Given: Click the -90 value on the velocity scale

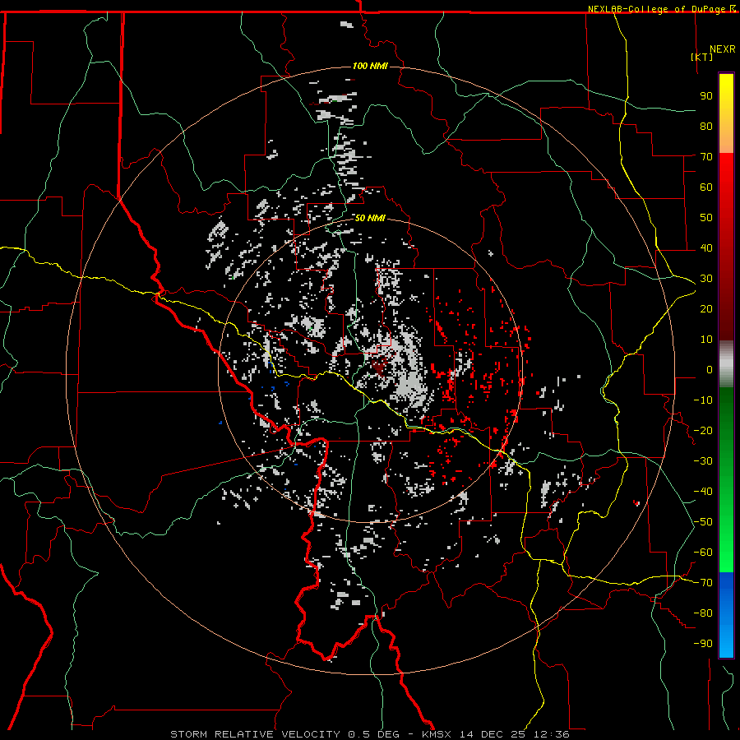Looking at the screenshot, I should pos(703,644).
